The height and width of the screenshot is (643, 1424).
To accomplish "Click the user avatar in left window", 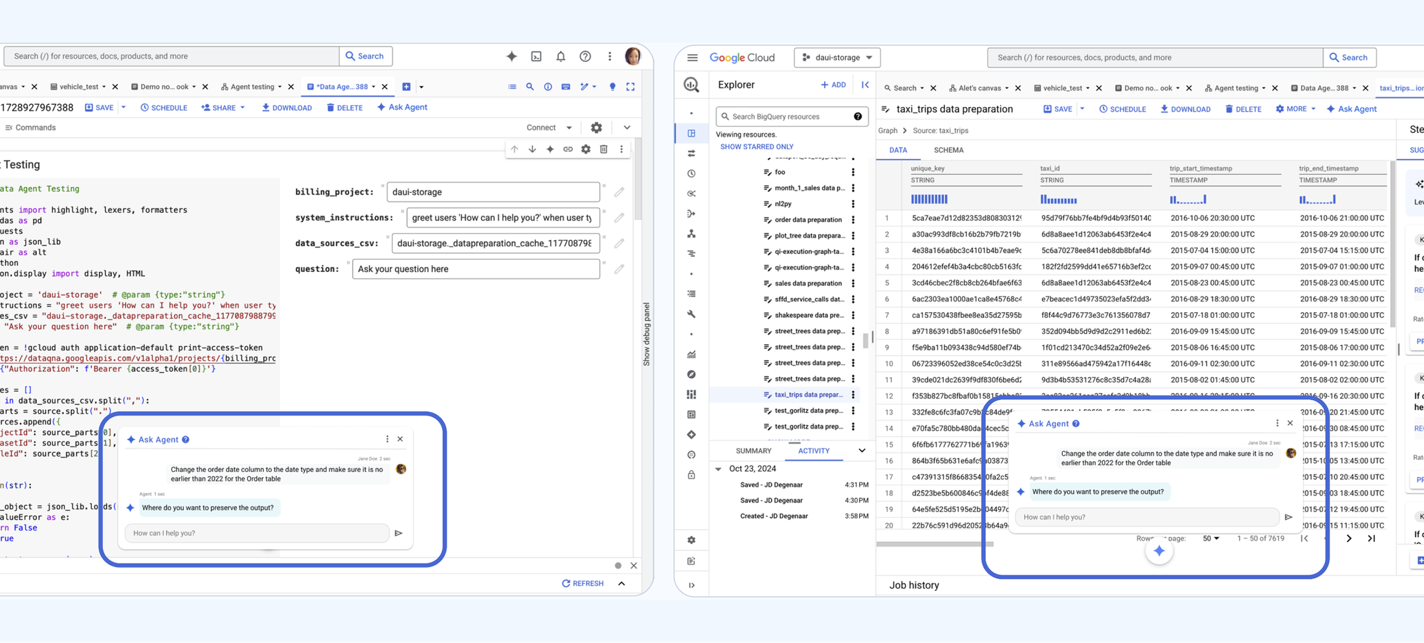I will pos(632,56).
